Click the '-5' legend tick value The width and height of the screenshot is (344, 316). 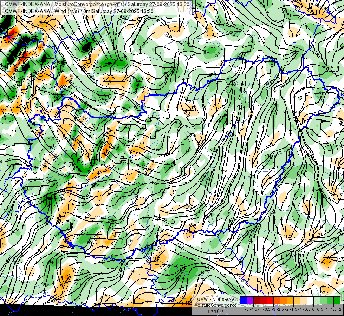click(x=247, y=309)
